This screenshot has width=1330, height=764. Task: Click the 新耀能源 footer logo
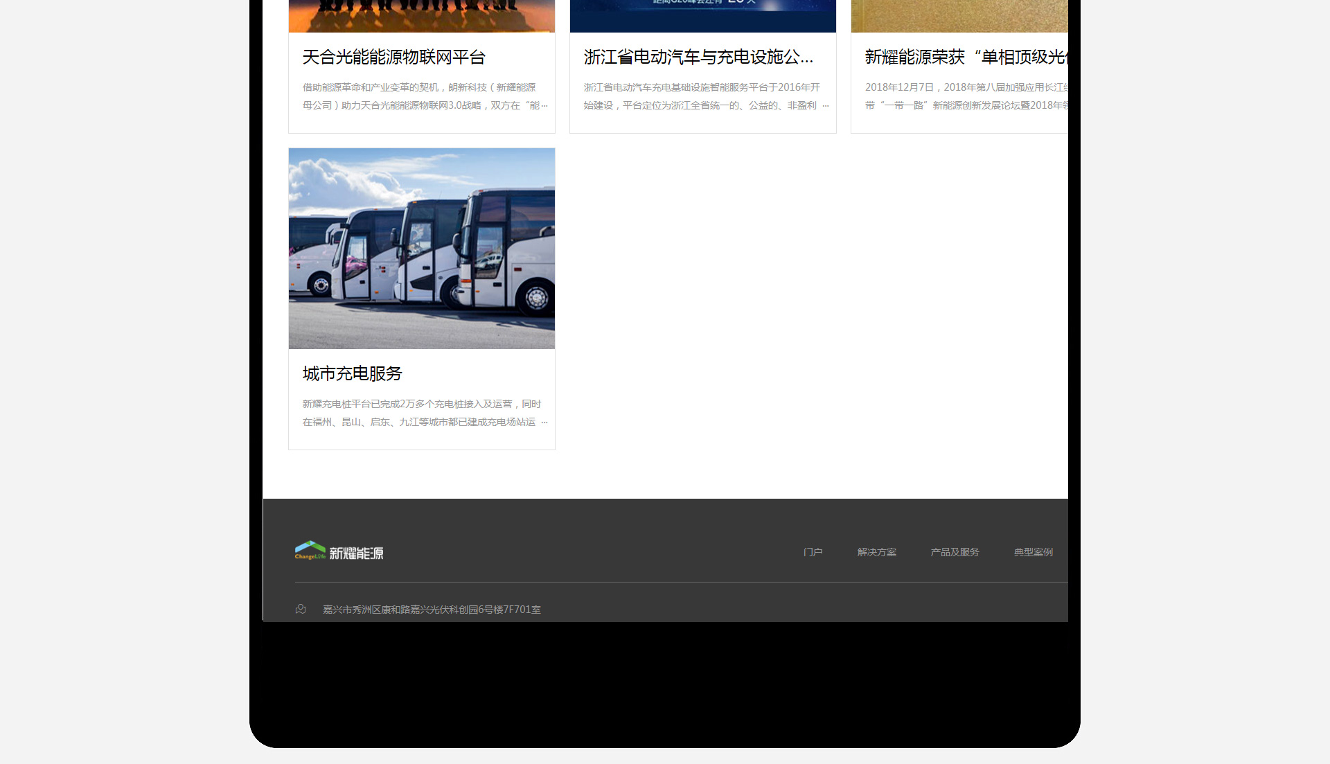coord(339,551)
